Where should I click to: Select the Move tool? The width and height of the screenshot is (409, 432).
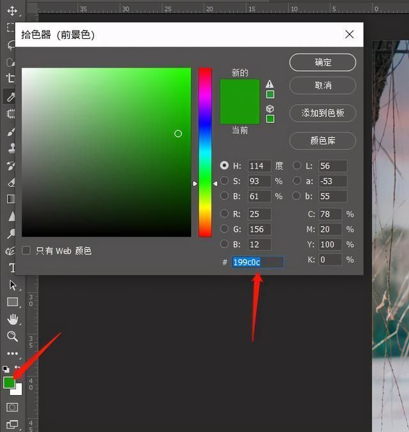point(12,11)
